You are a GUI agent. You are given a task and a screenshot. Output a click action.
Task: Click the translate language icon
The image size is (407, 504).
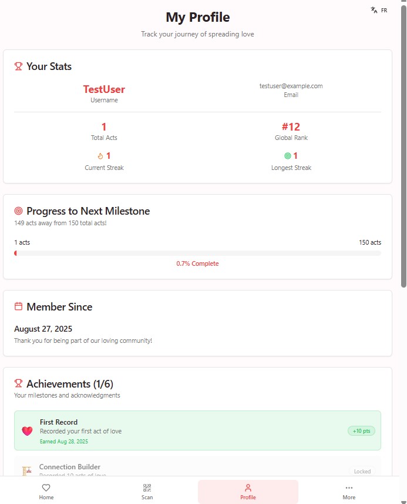[x=374, y=10]
